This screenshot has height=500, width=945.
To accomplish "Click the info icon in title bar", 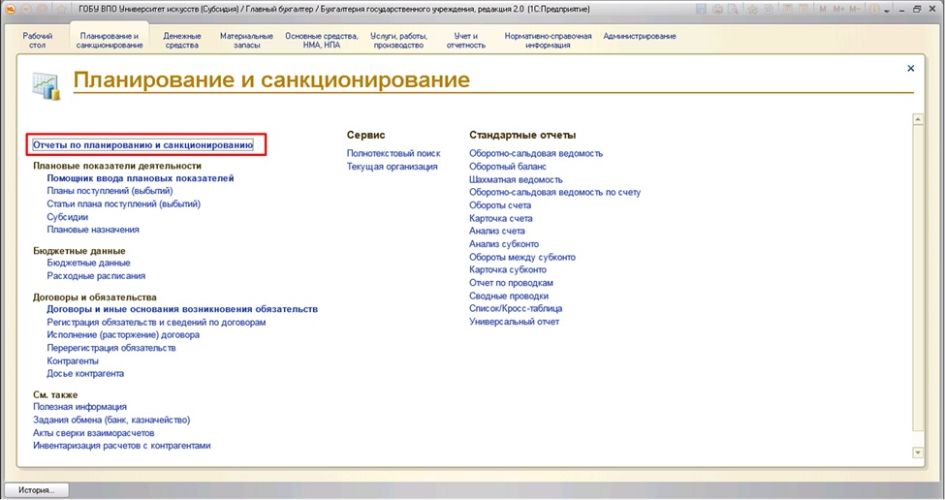I will pos(873,10).
